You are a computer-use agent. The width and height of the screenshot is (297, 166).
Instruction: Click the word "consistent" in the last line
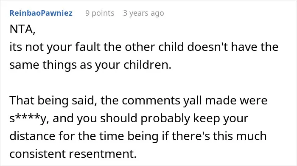pos(37,154)
